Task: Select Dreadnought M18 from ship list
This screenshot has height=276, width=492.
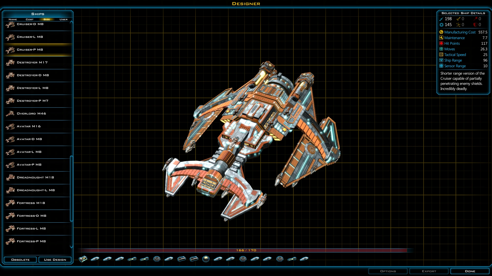Action: (35, 177)
